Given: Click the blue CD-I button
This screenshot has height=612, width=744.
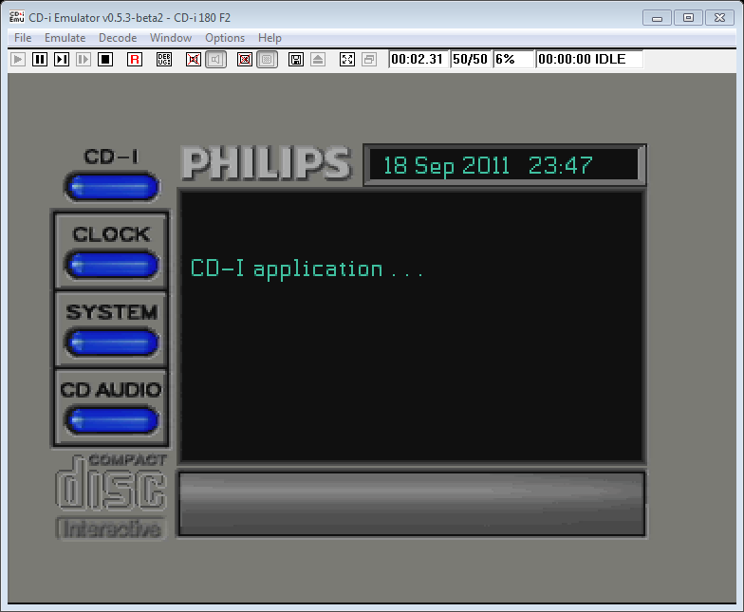Looking at the screenshot, I should tap(112, 187).
